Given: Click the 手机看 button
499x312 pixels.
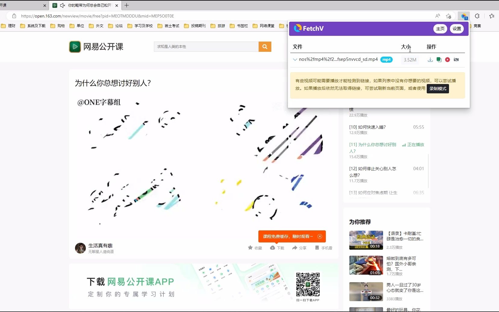Looking at the screenshot, I should [324, 248].
